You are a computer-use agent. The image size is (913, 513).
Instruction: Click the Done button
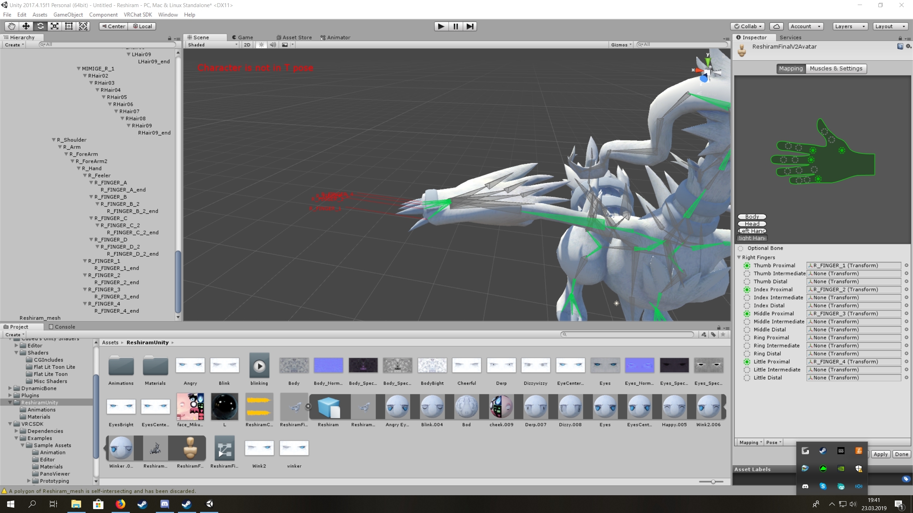901,454
